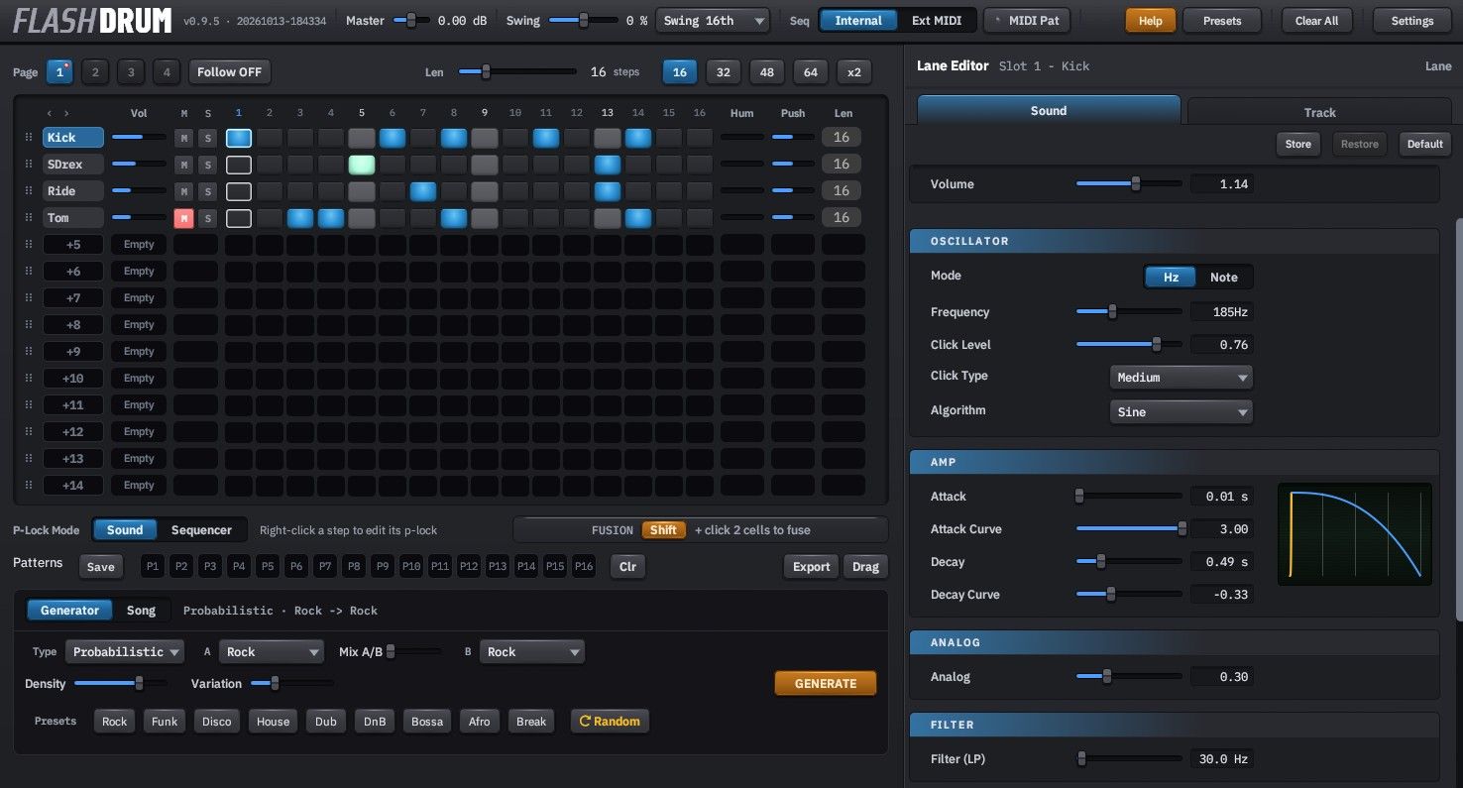Click the Empty label of slot +5
The image size is (1463, 788).
139,245
